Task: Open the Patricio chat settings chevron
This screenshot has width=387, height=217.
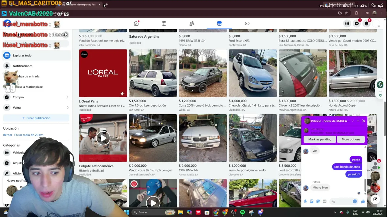Action: click(352, 121)
